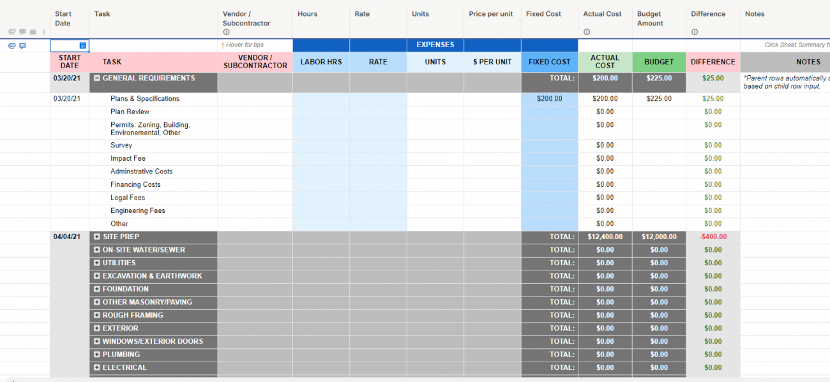Open the calendar date picker in the Start Date cell

click(x=82, y=45)
